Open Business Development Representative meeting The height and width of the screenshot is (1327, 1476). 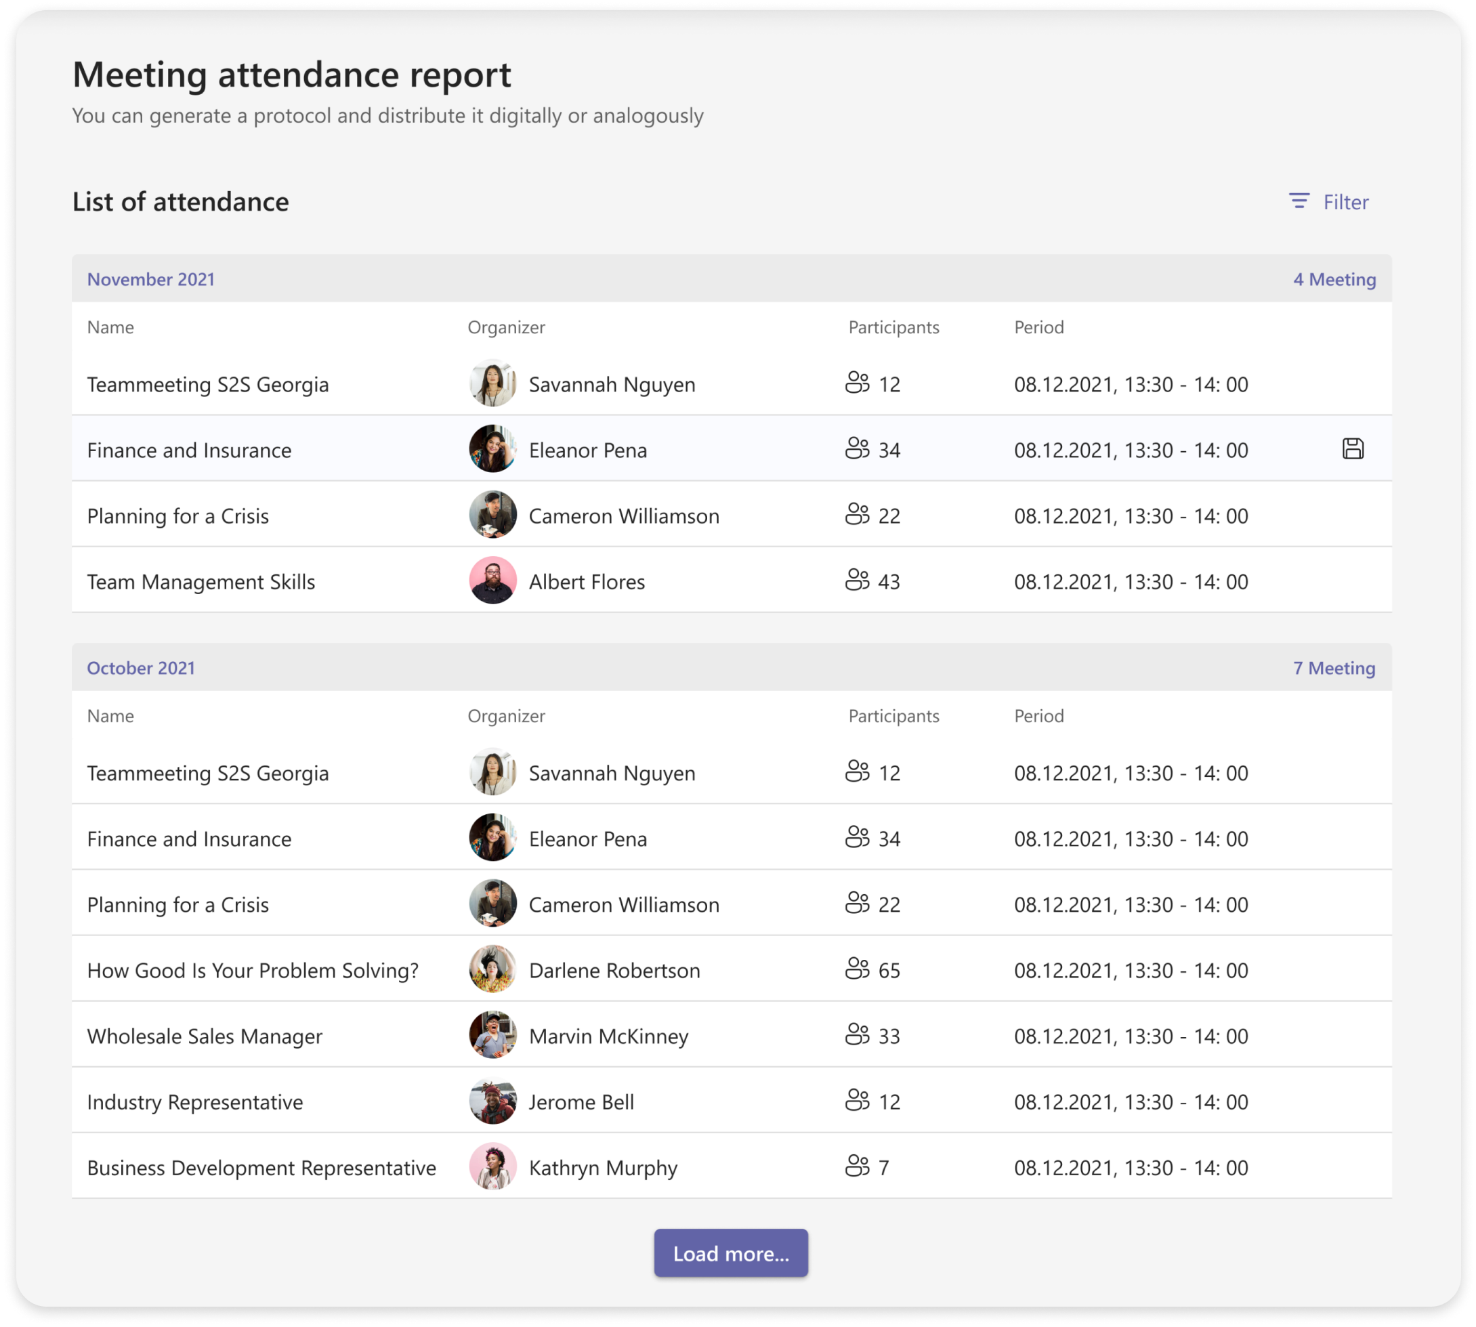(x=261, y=1167)
